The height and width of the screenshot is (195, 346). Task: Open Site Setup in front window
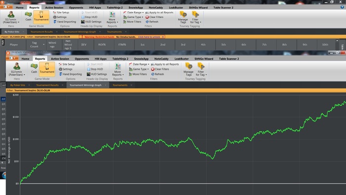point(67,64)
